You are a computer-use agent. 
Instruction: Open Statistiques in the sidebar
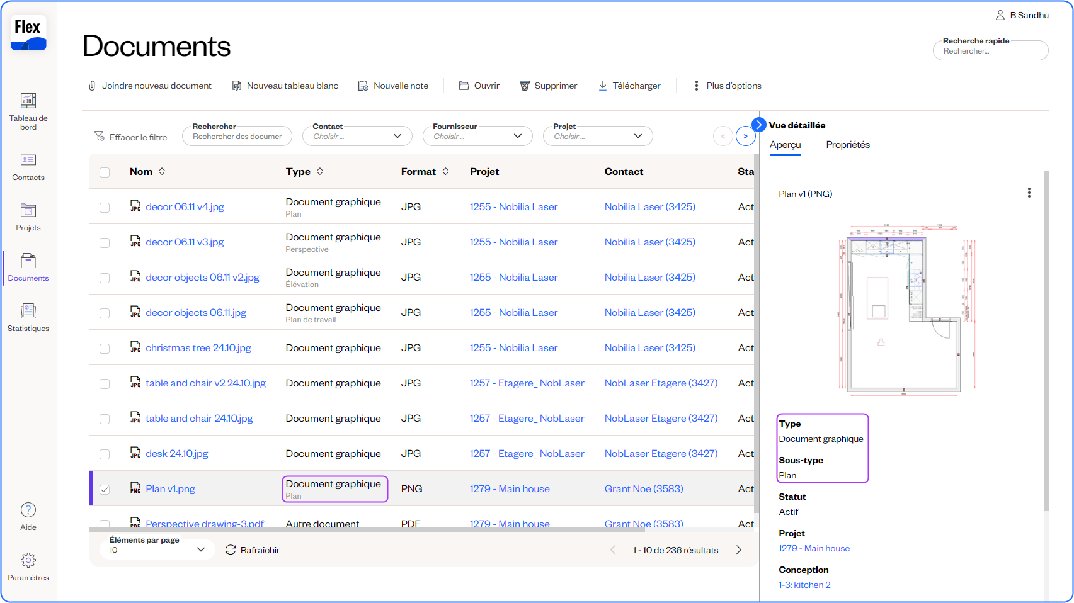click(x=28, y=311)
